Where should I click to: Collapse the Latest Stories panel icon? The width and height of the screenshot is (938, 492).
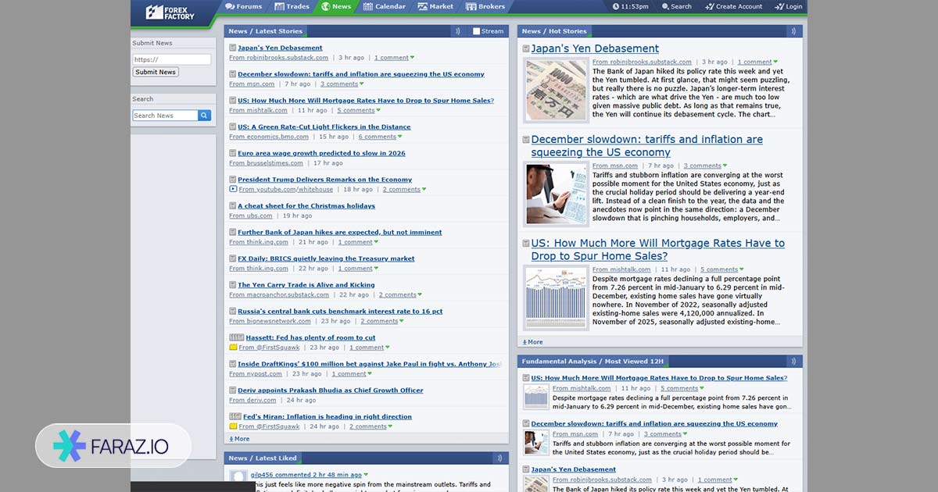click(x=458, y=31)
